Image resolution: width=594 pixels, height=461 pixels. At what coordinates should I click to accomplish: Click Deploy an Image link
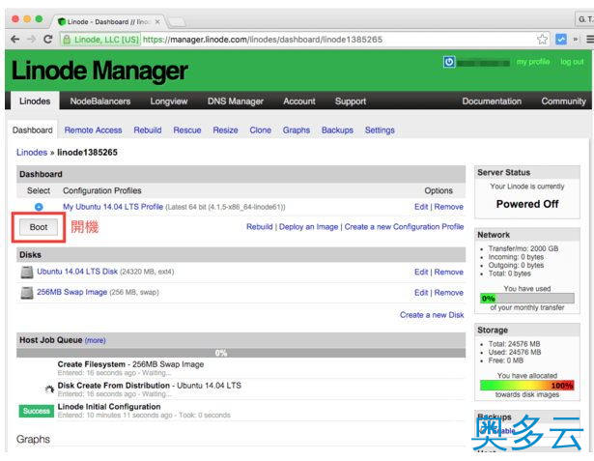pyautogui.click(x=308, y=227)
